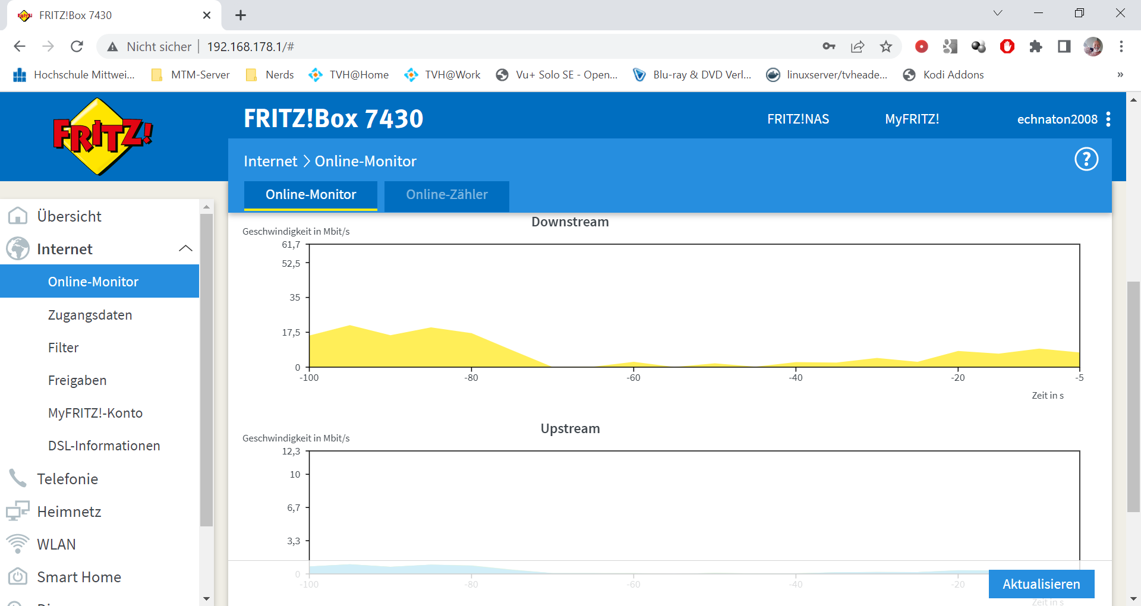Open MTM-Server bookmark folder
The height and width of the screenshot is (606, 1141).
coord(191,75)
